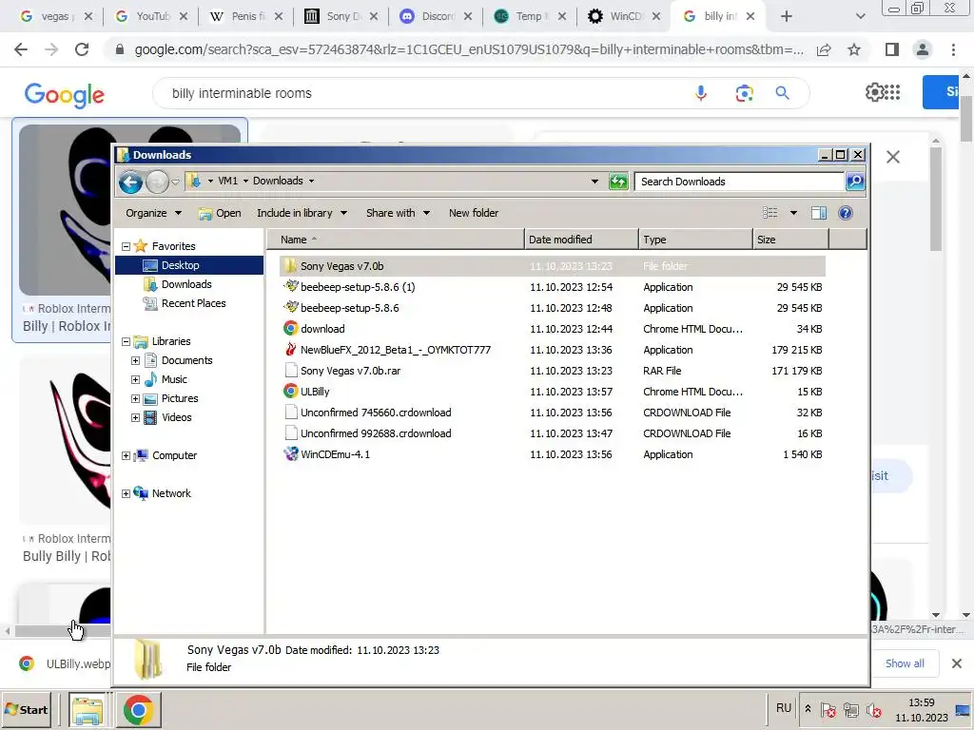Click the Google search magnifier icon
Screen dimensions: 974x730
click(783, 93)
